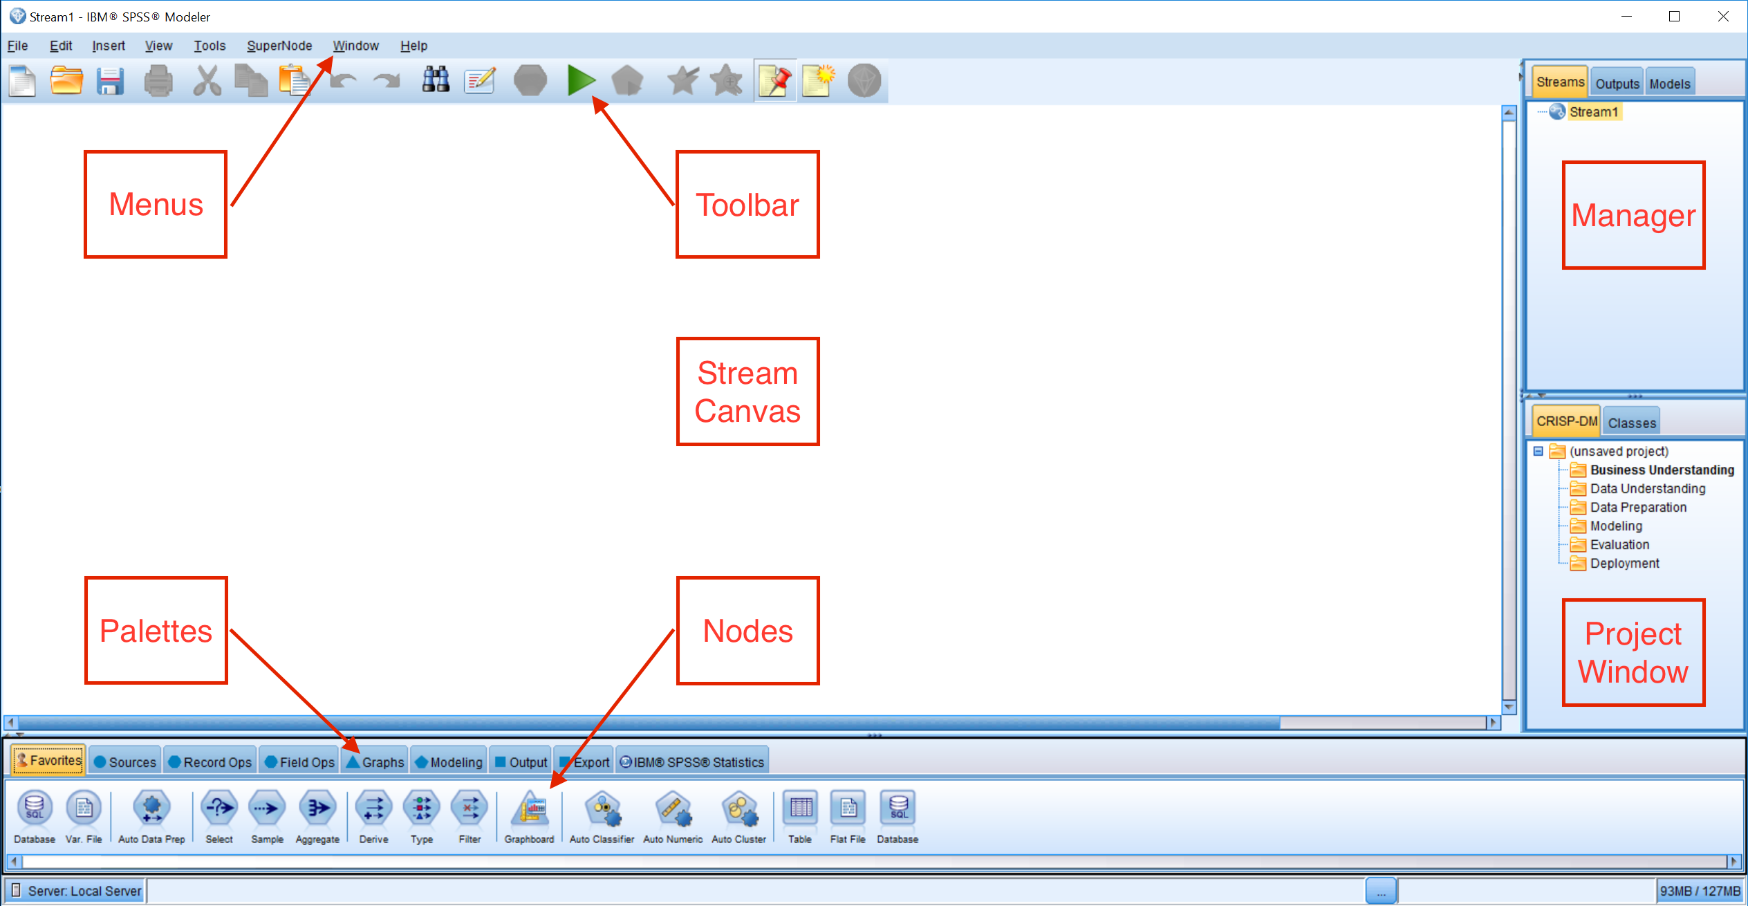The width and height of the screenshot is (1748, 906).
Task: Open the Help menu
Action: [414, 46]
